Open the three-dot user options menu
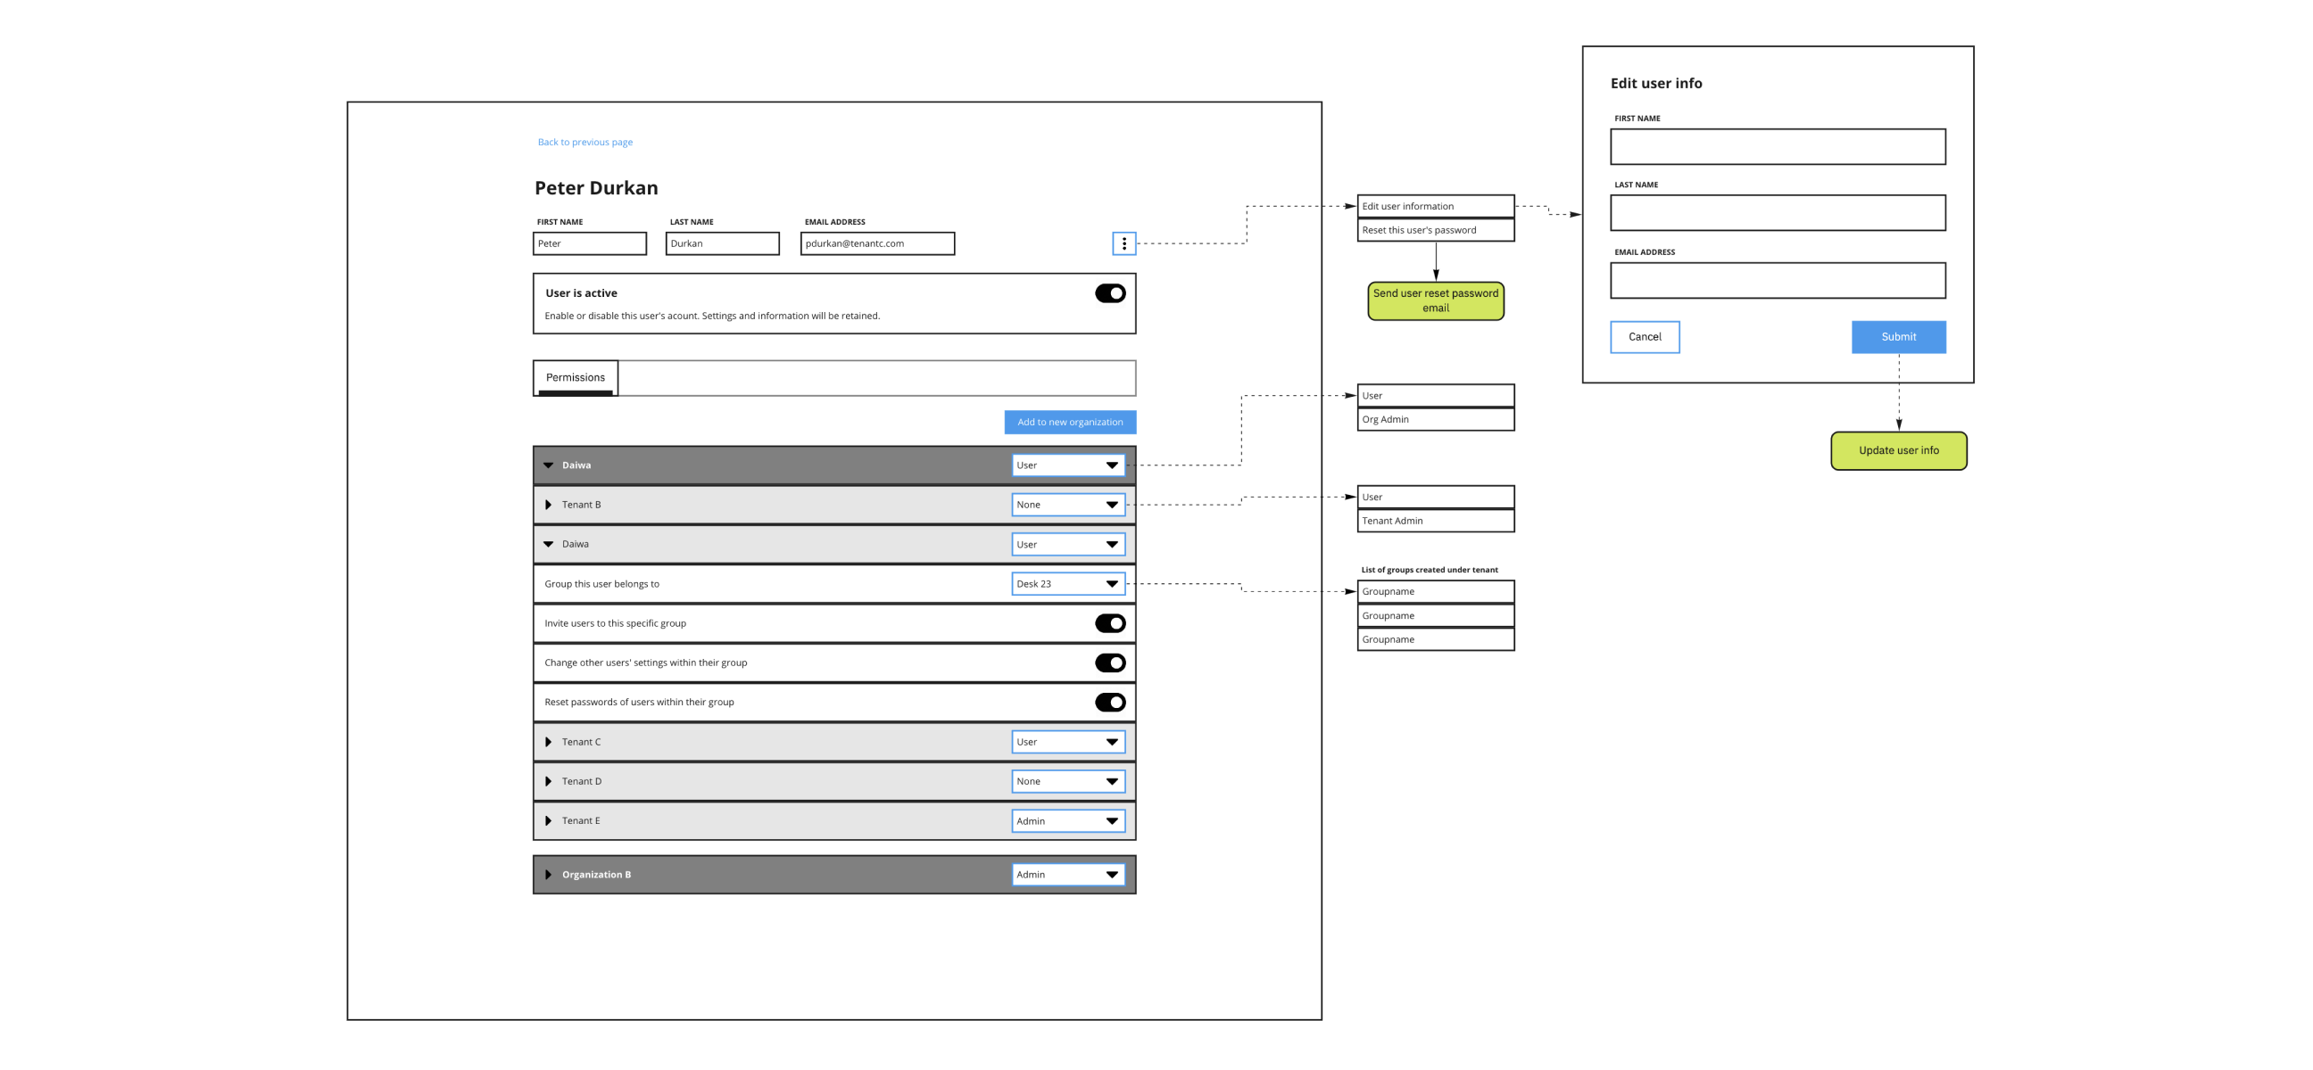Screen dimensions: 2313x1070 1123,243
